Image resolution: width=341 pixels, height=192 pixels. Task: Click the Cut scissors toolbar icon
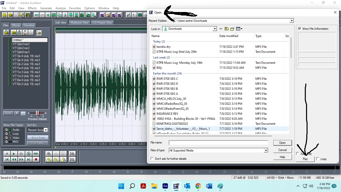pyautogui.click(x=65, y=15)
